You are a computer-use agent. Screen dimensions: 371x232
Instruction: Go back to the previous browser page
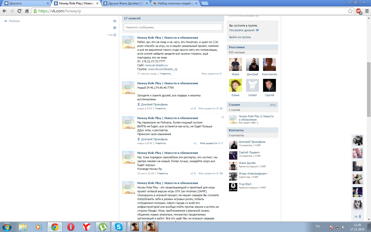click(x=4, y=11)
